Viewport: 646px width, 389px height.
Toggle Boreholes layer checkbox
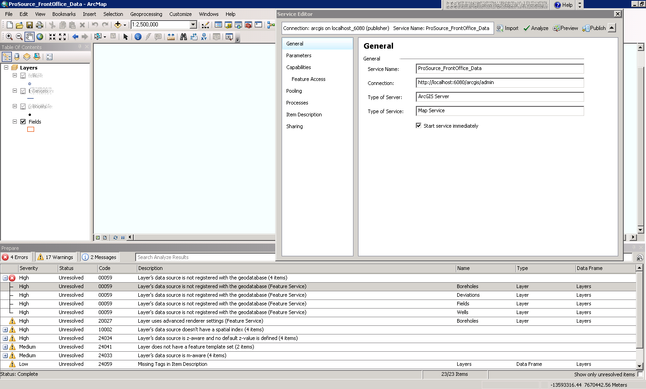click(x=23, y=106)
